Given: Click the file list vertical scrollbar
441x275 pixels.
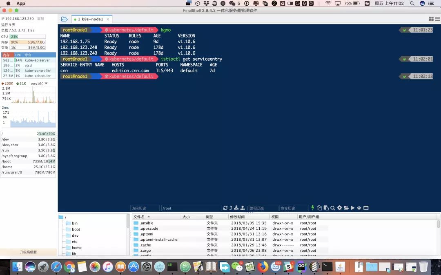Looking at the screenshot, I should [438, 224].
